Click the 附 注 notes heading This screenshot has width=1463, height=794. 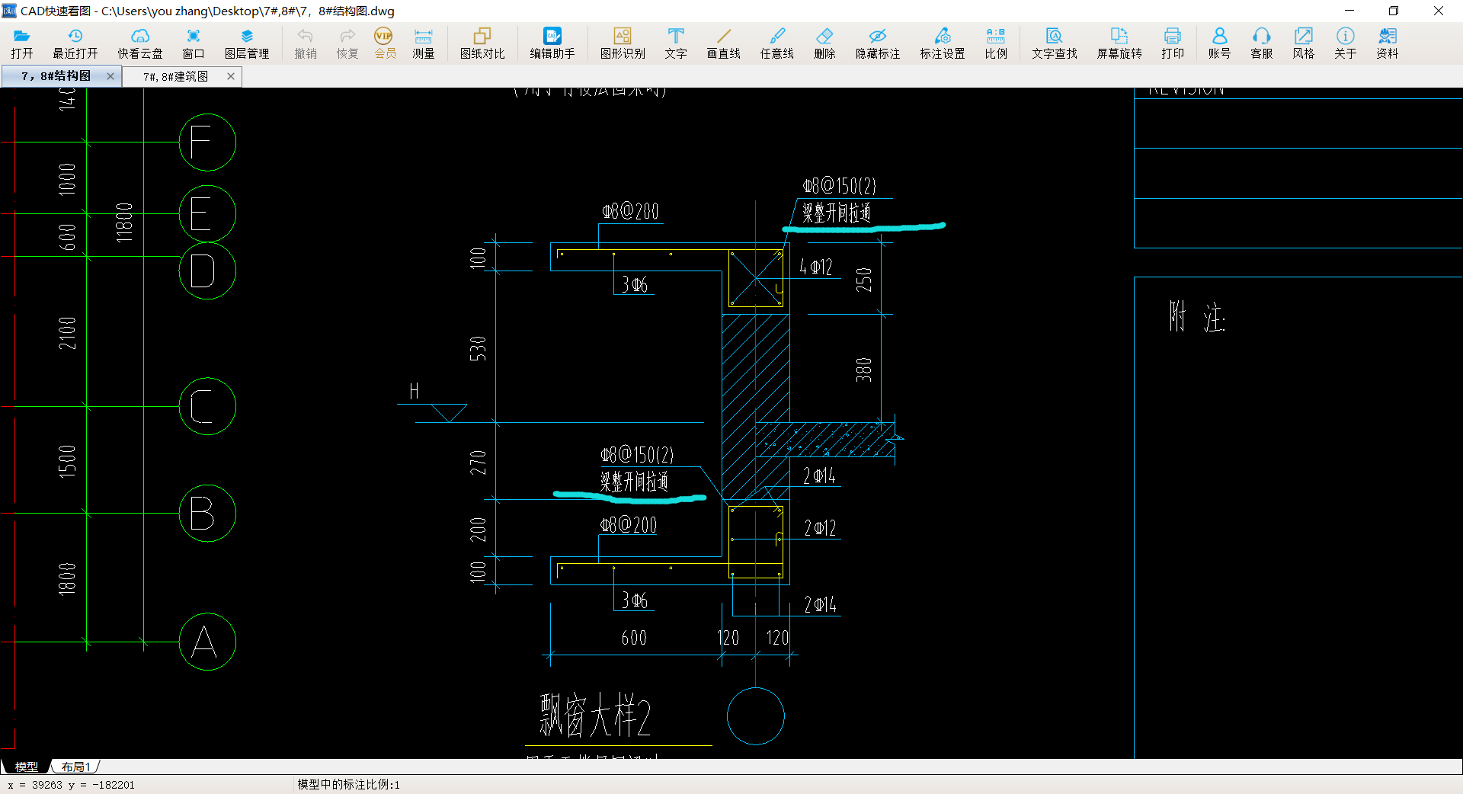[x=1197, y=316]
